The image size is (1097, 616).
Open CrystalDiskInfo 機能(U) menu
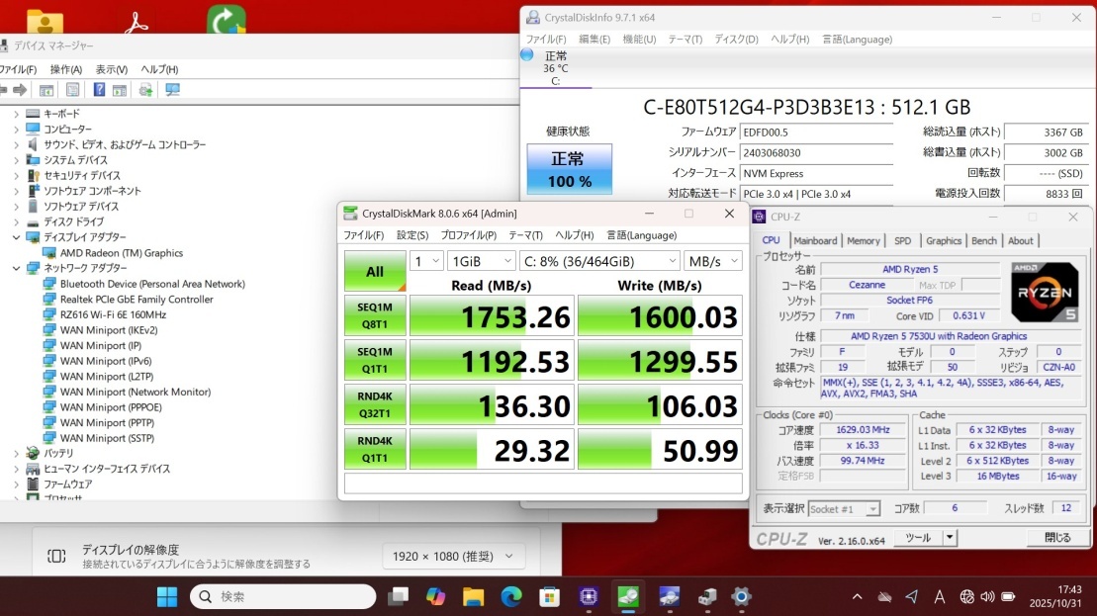point(638,39)
